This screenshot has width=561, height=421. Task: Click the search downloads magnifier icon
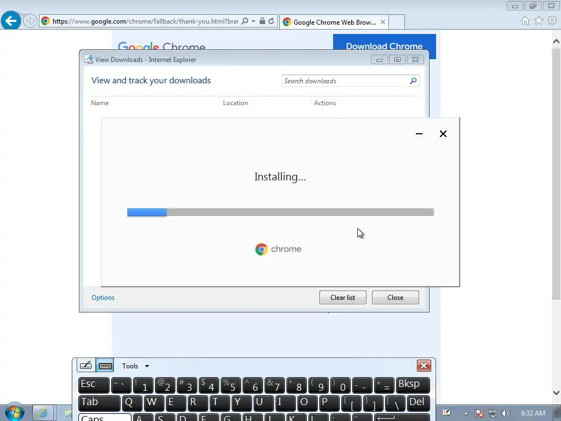413,81
